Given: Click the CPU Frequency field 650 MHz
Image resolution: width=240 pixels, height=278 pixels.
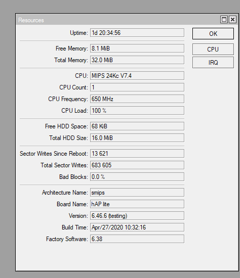Looking at the screenshot, I should click(x=137, y=99).
